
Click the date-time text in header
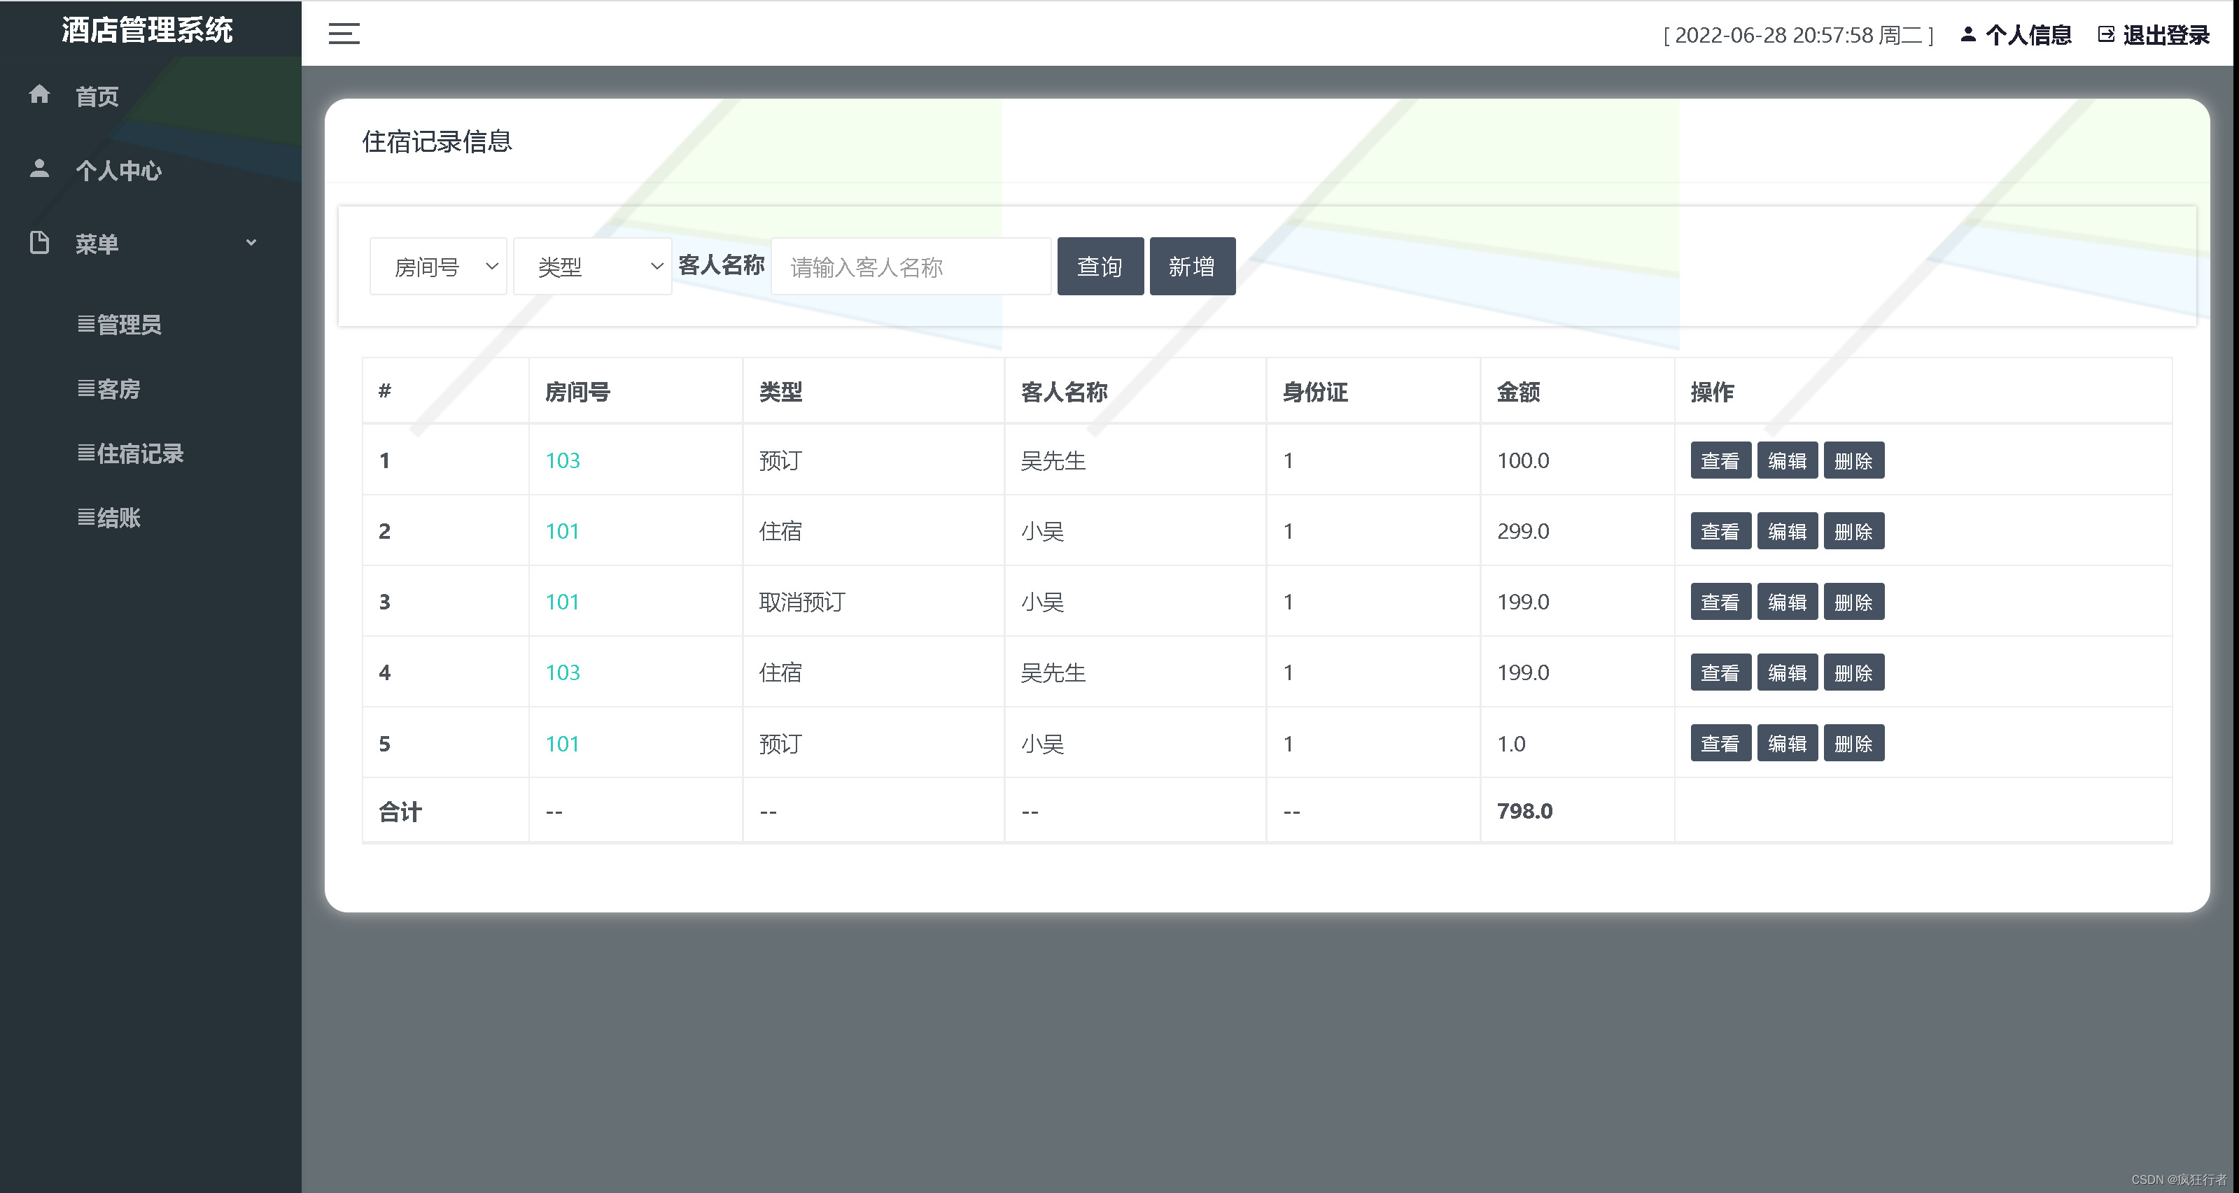point(1798,35)
